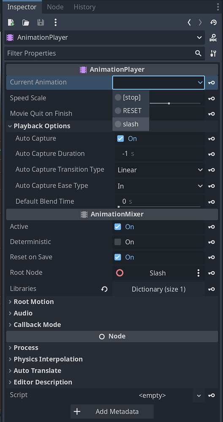Viewport: 223px width, 422px height.
Task: Click the Add Metadata button
Action: coord(112,411)
